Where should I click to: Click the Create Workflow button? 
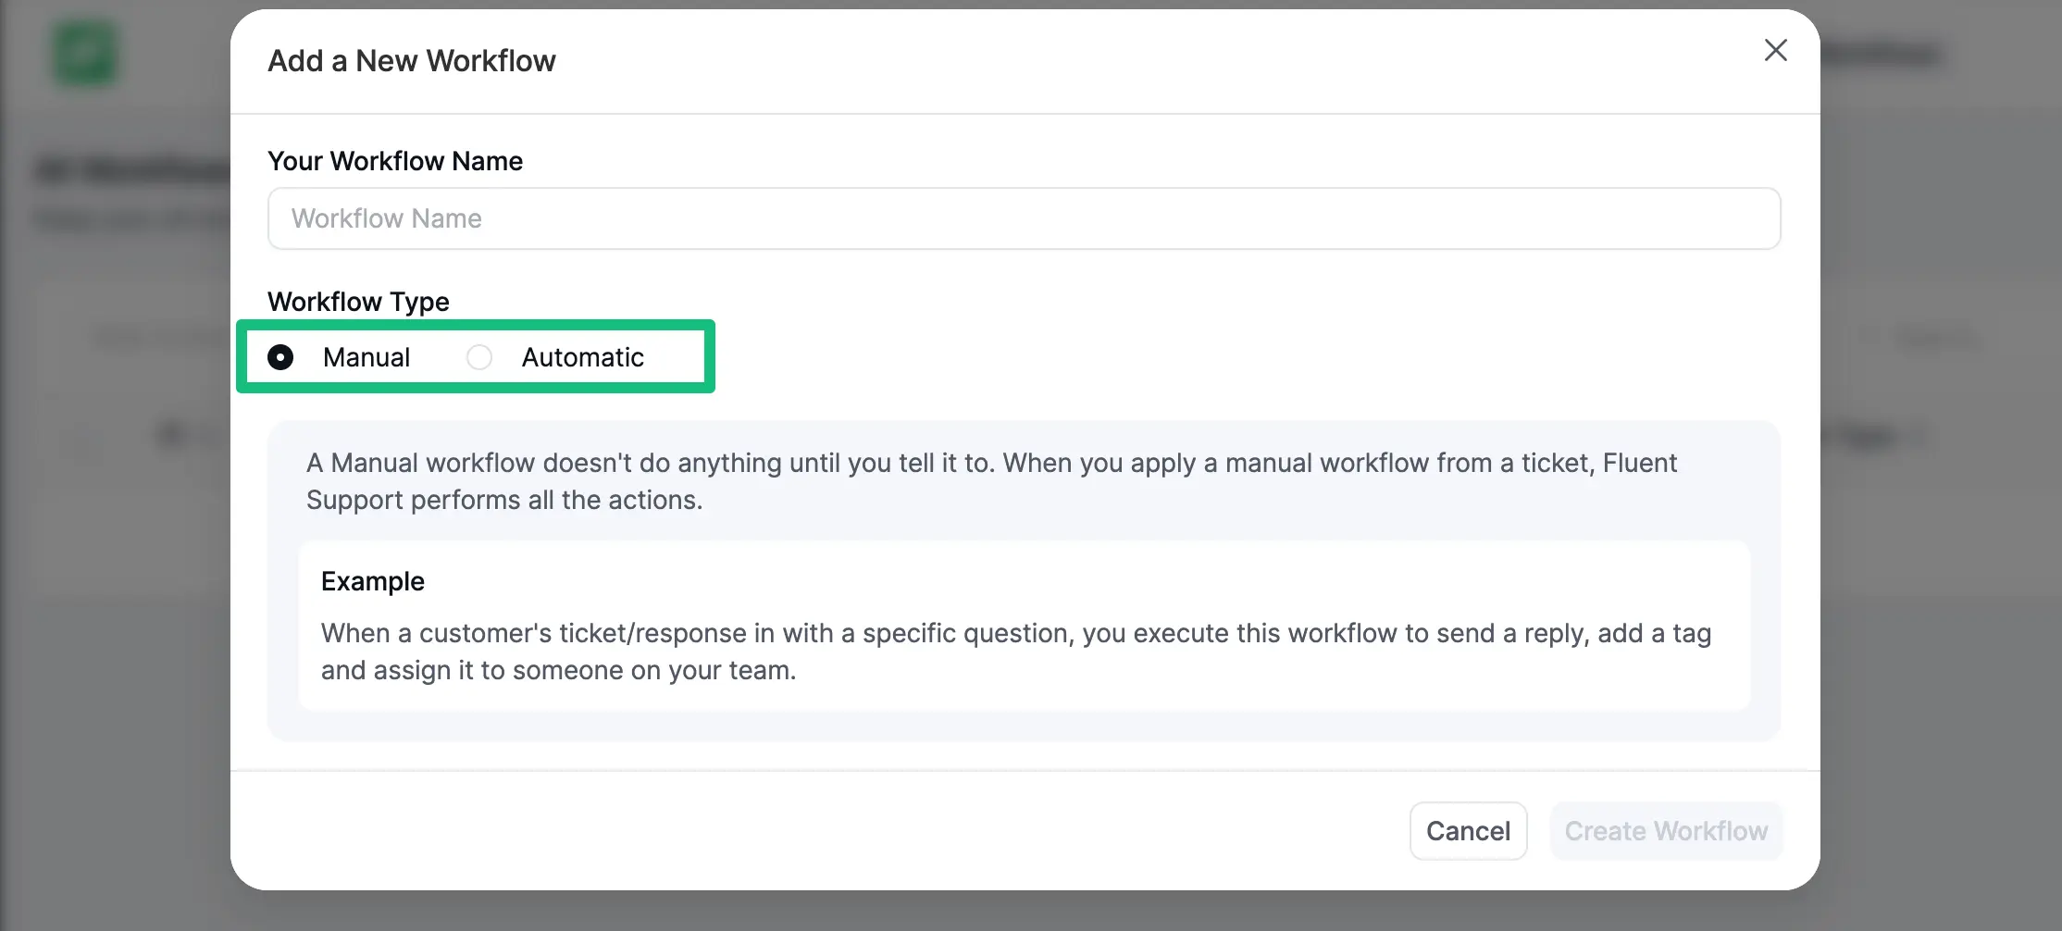click(x=1665, y=830)
